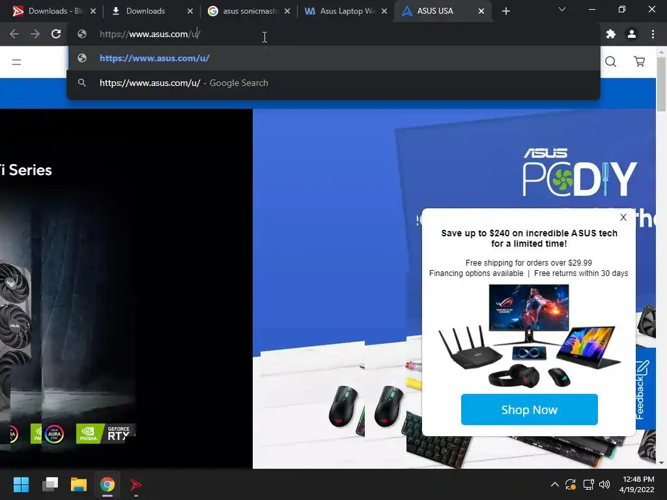Open the ASUS site search magnifier
This screenshot has width=667, height=500.
point(611,62)
